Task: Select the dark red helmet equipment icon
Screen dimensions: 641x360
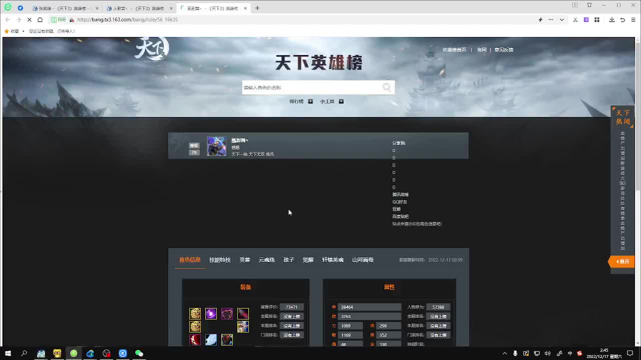Action: [227, 340]
